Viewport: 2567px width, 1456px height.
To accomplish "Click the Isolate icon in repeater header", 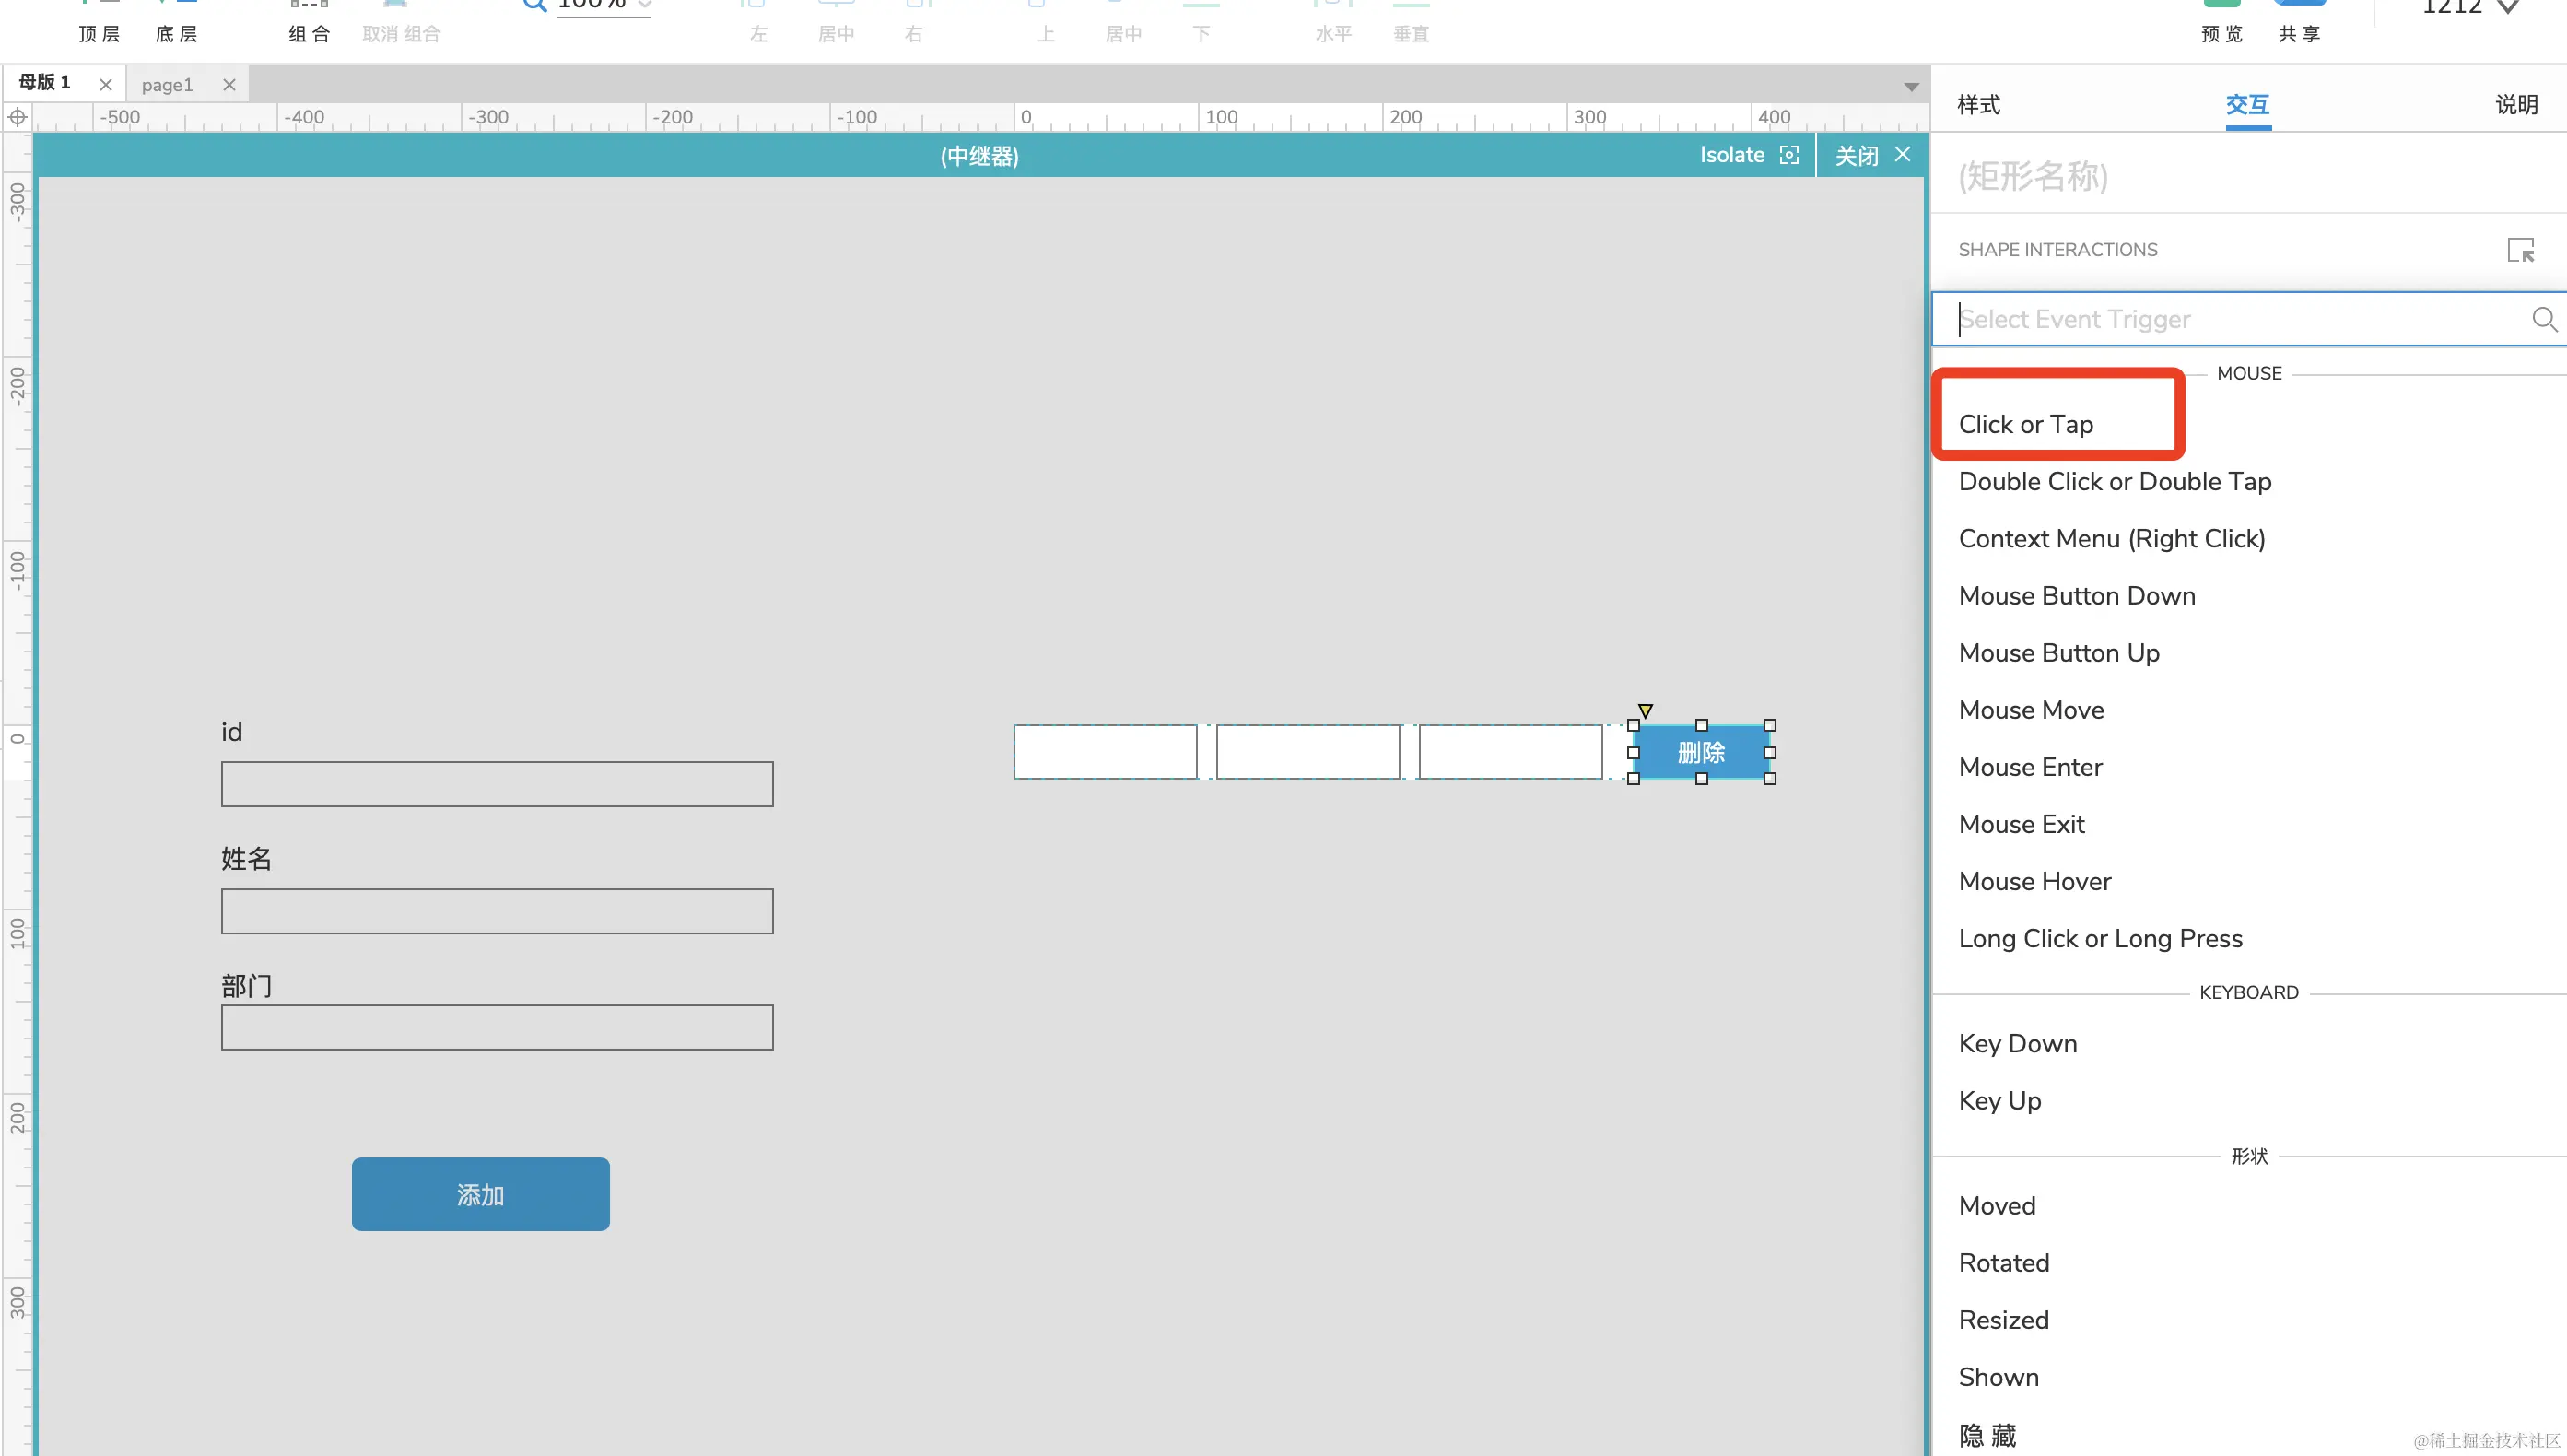I will point(1788,155).
